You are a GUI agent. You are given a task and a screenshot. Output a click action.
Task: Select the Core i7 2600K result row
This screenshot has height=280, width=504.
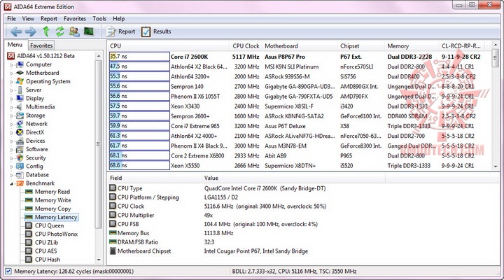point(300,57)
